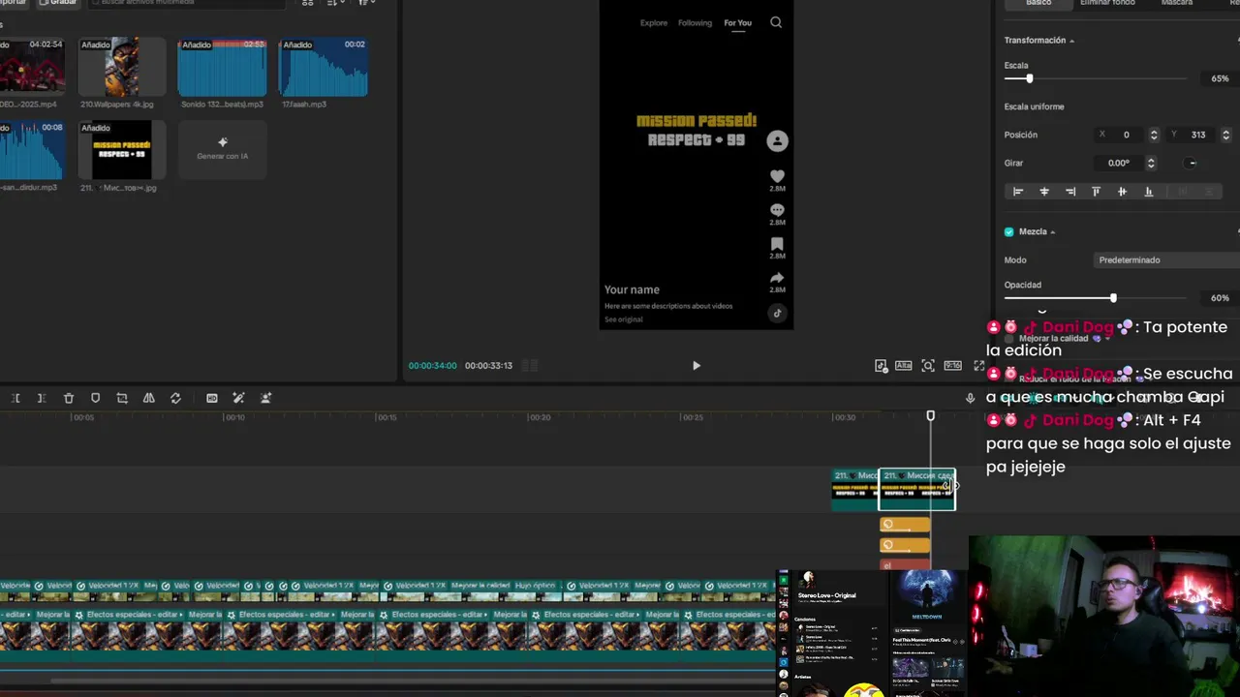This screenshot has width=1240, height=697.
Task: Click the 4-hour video thumbnail in media
Action: [31, 68]
